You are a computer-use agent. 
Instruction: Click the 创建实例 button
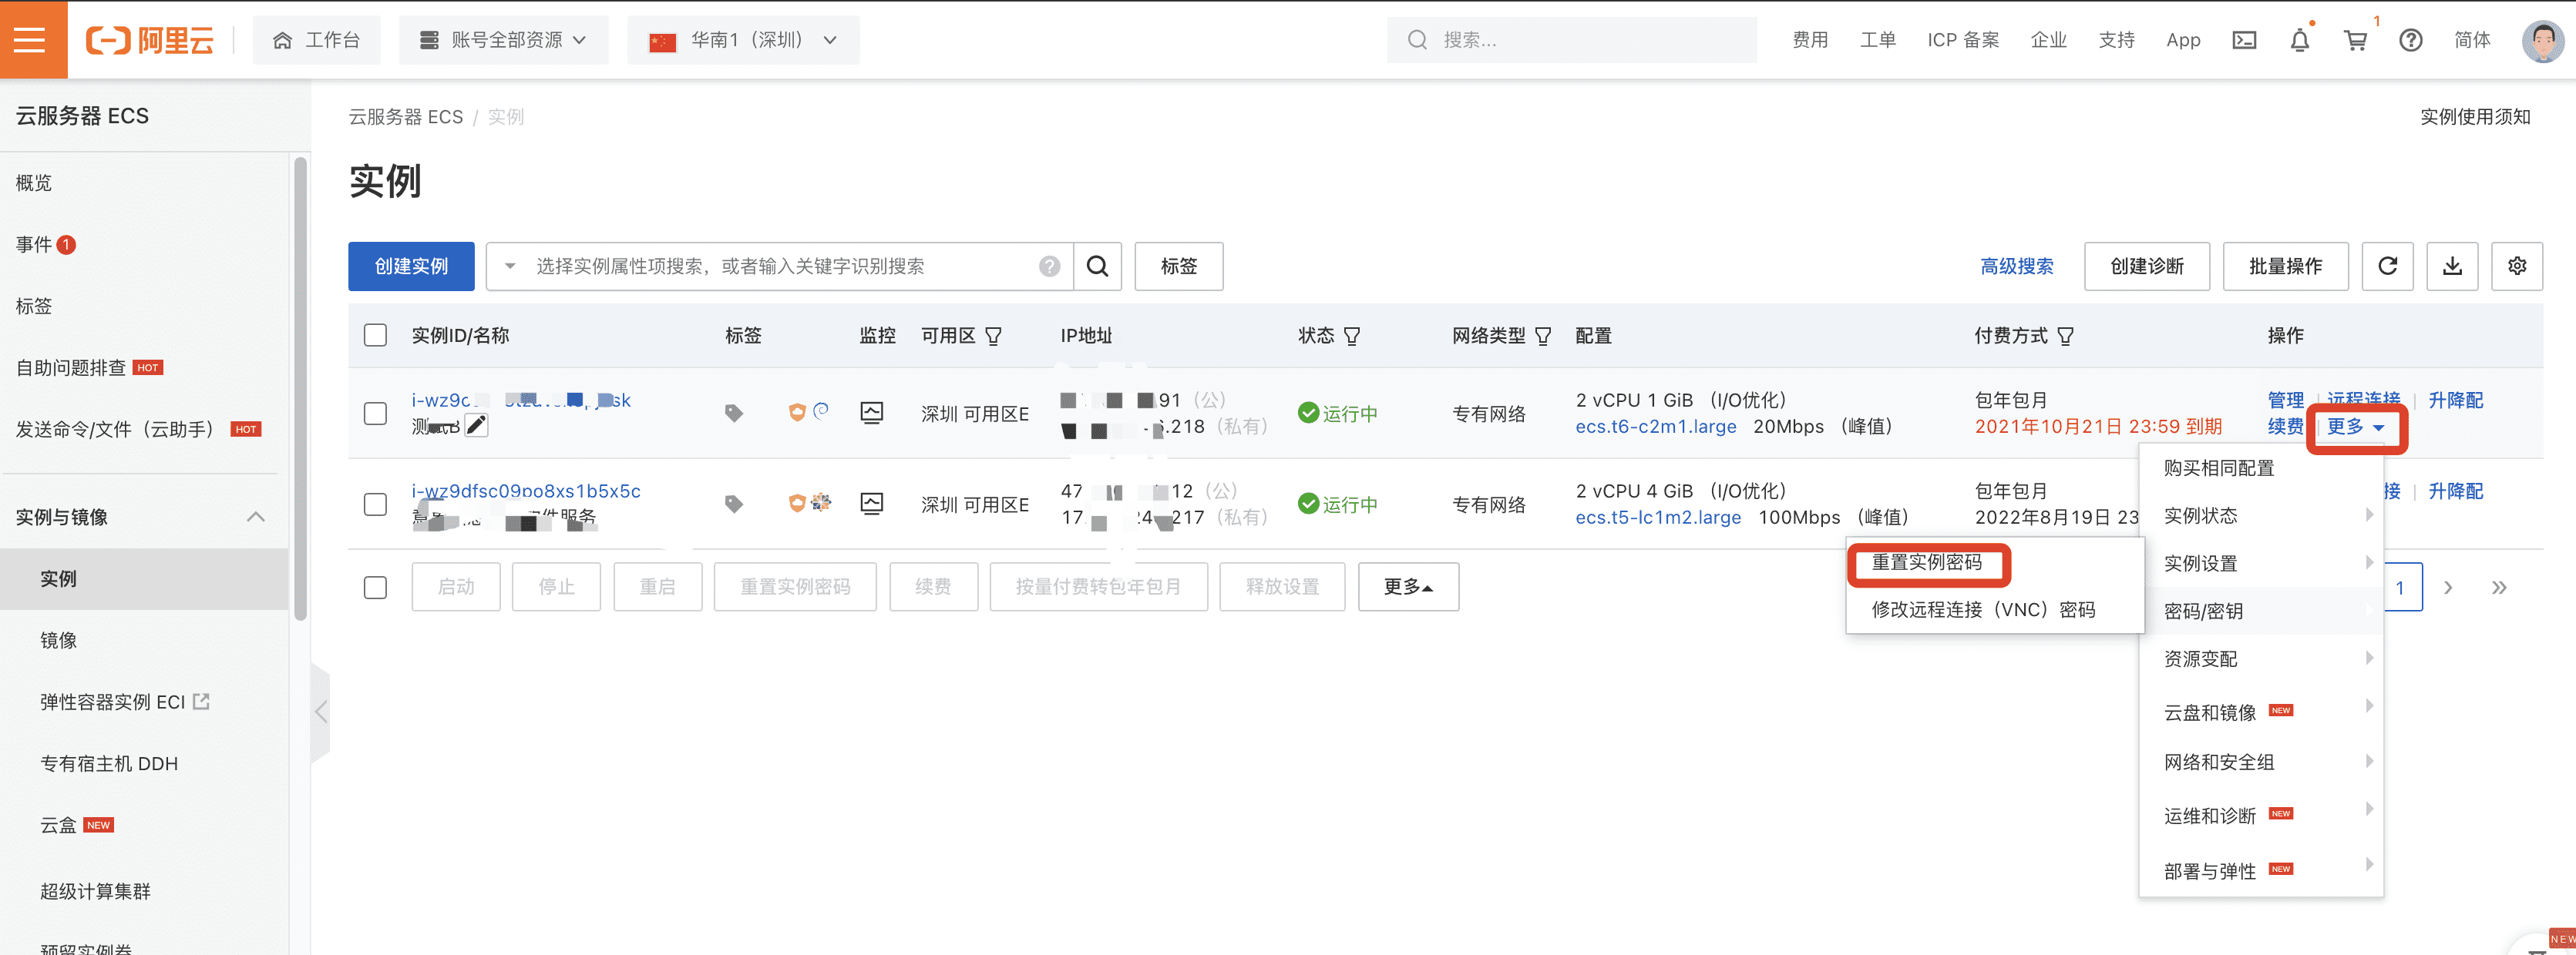(411, 266)
